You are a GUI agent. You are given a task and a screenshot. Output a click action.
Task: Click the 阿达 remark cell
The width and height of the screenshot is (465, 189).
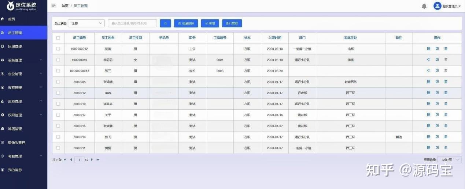[x=399, y=137]
